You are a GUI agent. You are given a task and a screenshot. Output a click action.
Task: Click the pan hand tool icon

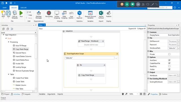point(123,94)
